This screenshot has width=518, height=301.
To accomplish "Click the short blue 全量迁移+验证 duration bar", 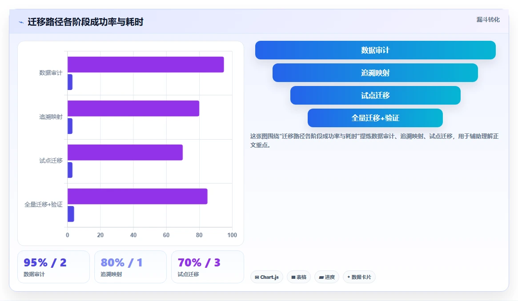I will (x=71, y=214).
